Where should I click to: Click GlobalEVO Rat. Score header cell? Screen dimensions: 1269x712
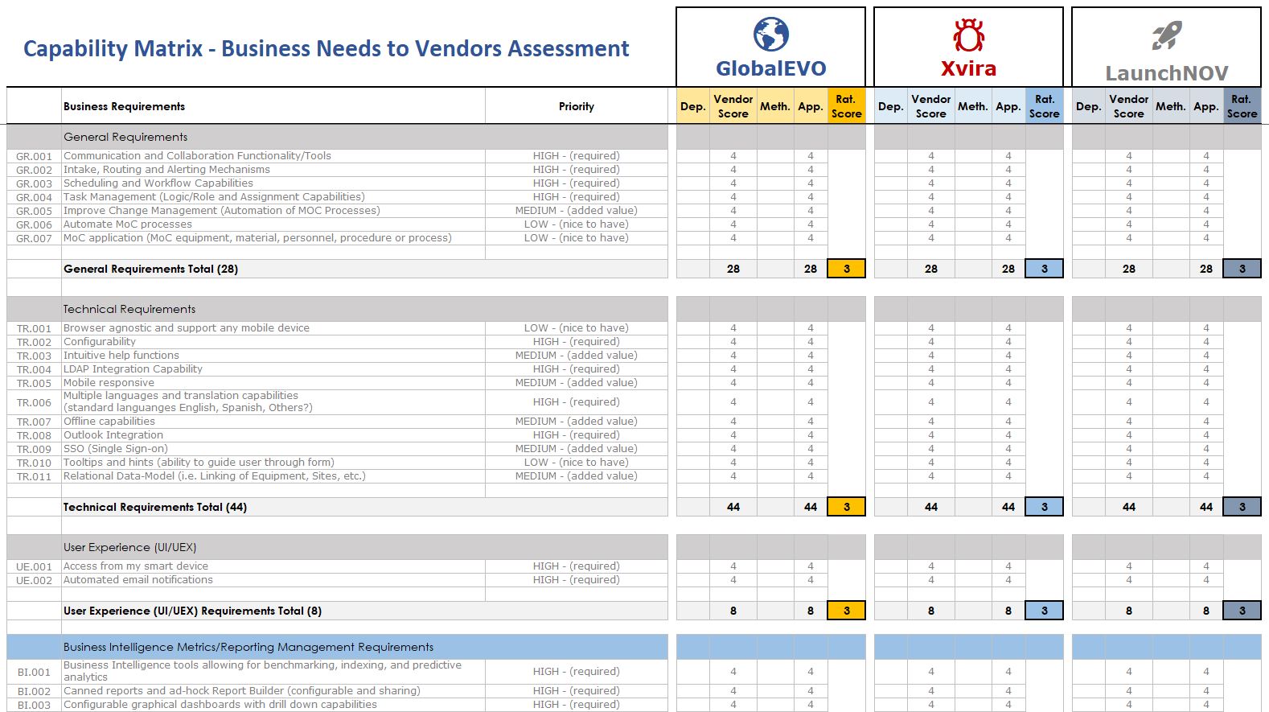[x=846, y=106]
